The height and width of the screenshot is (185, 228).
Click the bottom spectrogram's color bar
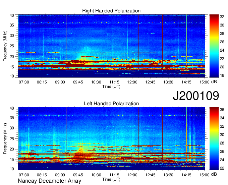pyautogui.click(x=214, y=139)
